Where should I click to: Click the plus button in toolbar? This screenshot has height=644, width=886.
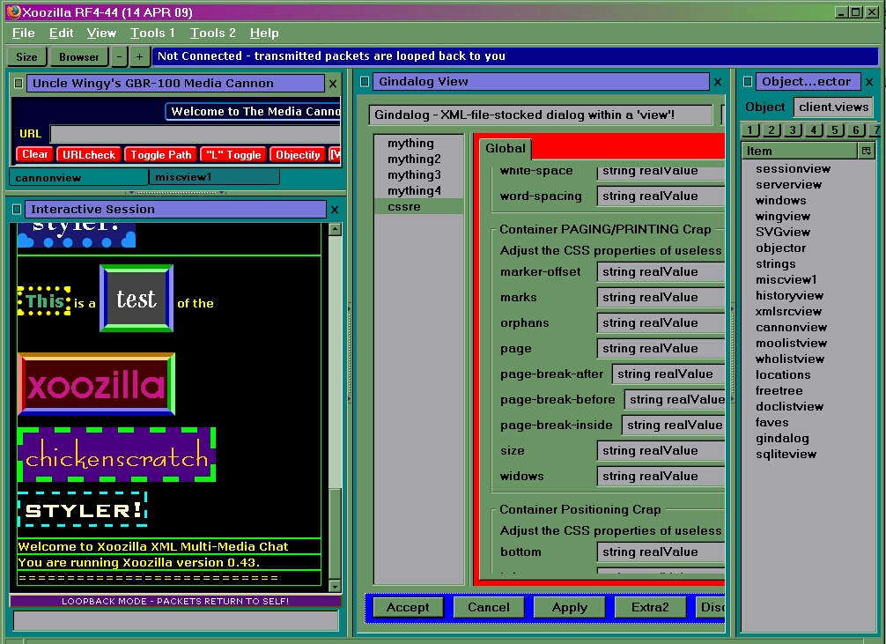click(139, 56)
